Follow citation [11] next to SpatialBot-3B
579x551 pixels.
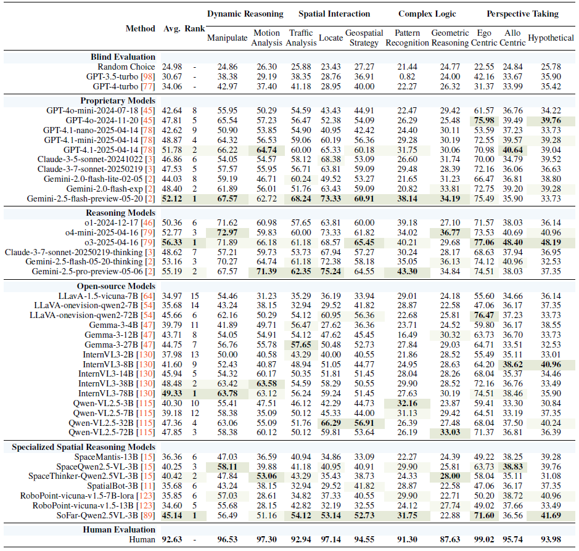pos(148,486)
